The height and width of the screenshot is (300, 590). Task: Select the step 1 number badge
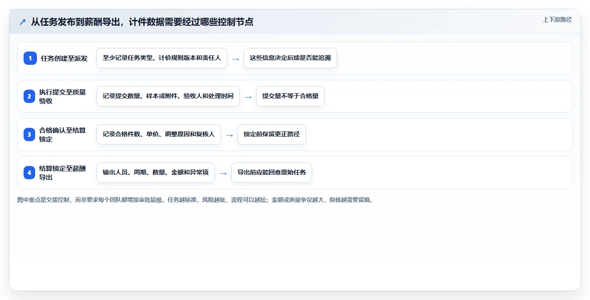(x=30, y=58)
